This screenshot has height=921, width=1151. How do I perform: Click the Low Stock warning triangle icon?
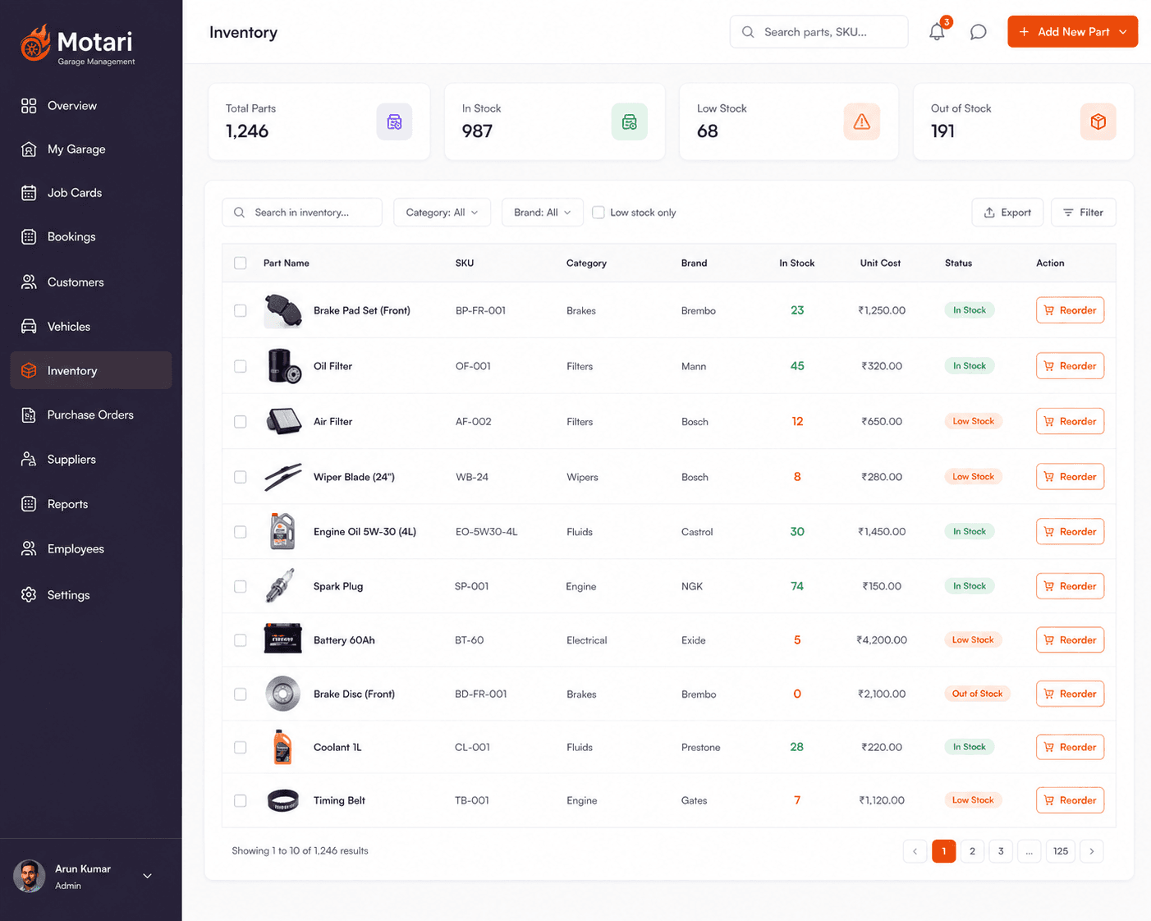pos(861,121)
